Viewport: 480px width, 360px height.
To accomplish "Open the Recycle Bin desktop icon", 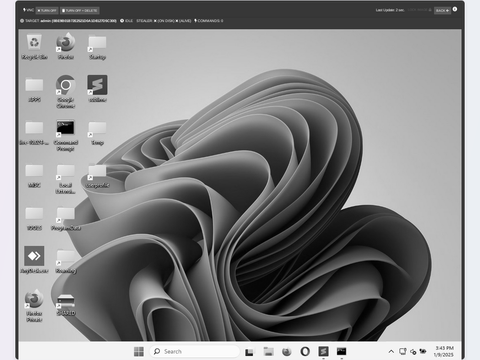I will point(34,44).
